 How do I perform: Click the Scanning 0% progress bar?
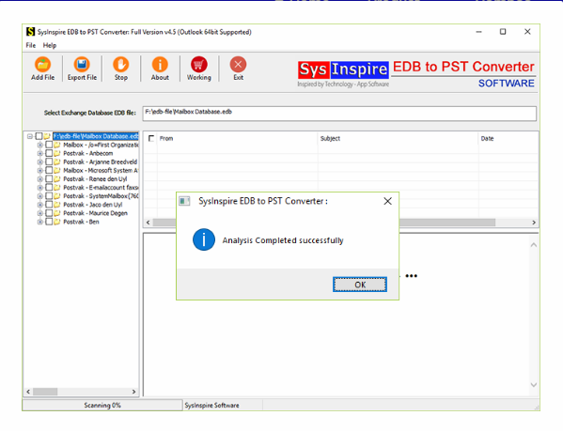[x=102, y=406]
